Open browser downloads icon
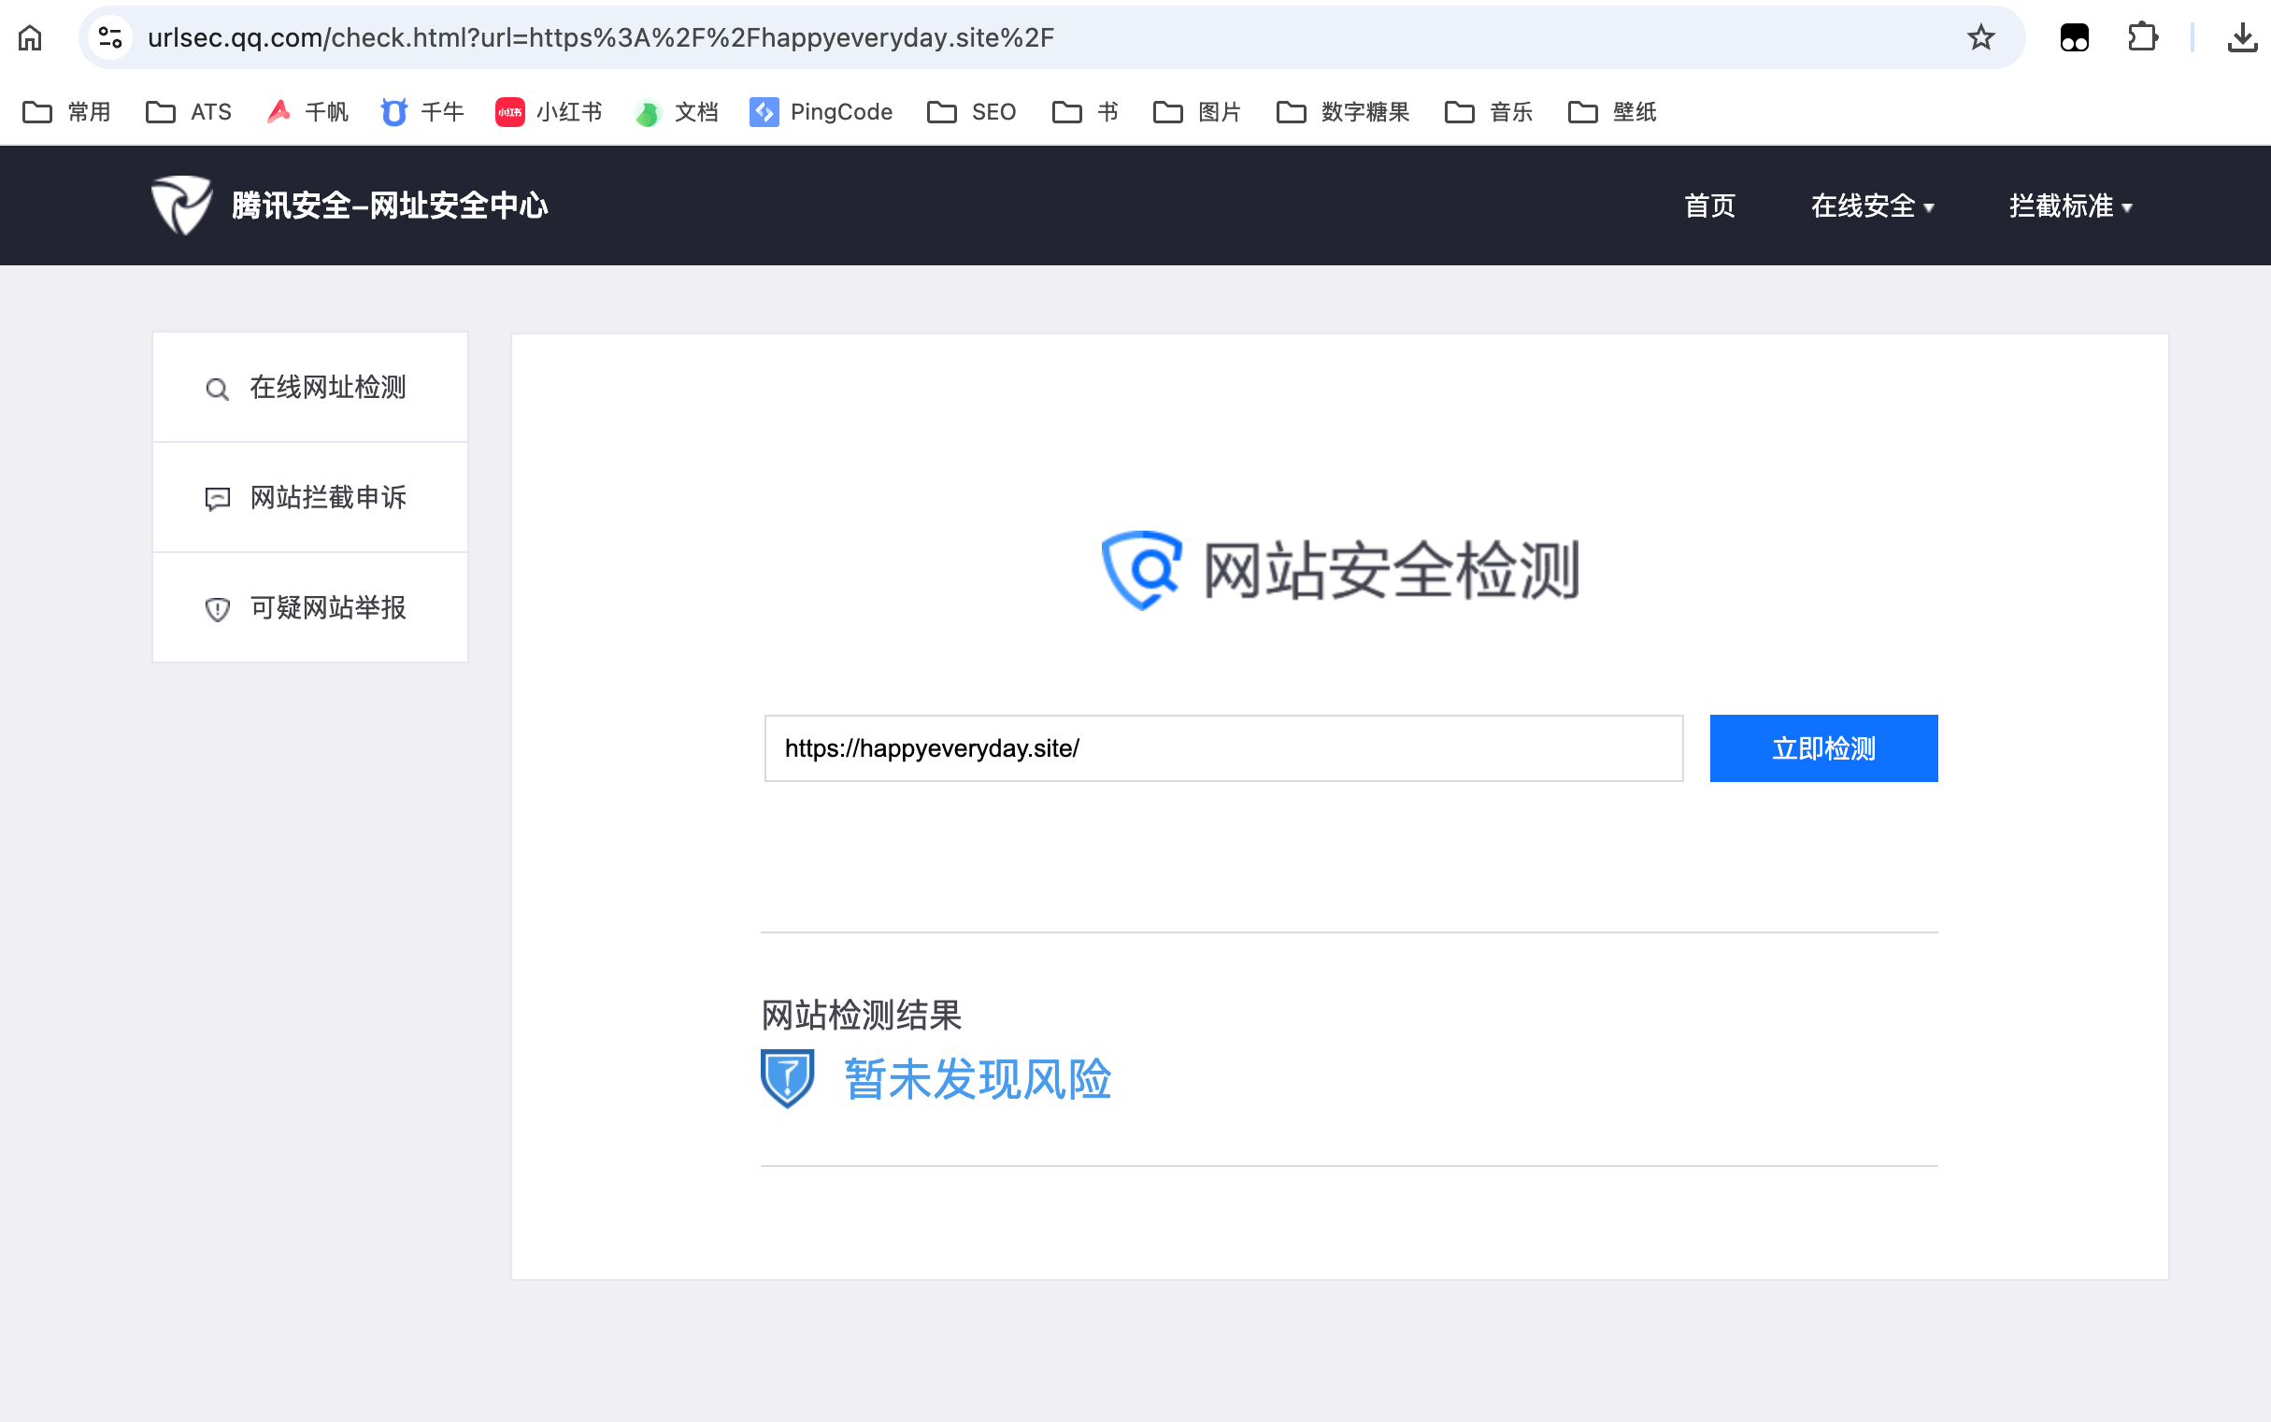The height and width of the screenshot is (1422, 2271). (2242, 37)
